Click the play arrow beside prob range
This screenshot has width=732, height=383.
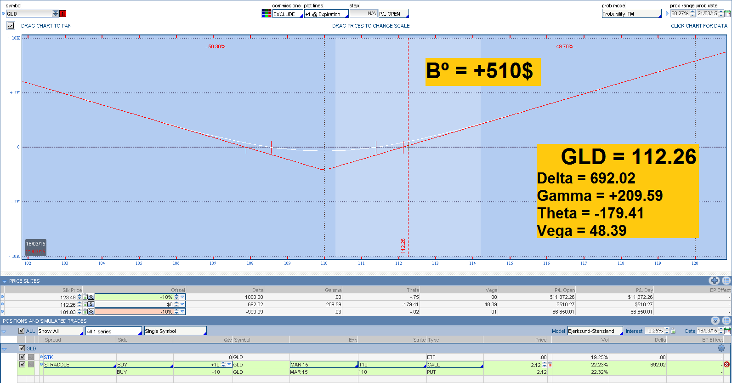[667, 14]
